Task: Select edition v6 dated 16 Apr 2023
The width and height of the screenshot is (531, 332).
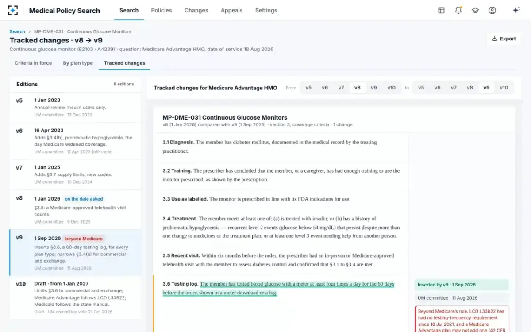Action: tap(75, 141)
